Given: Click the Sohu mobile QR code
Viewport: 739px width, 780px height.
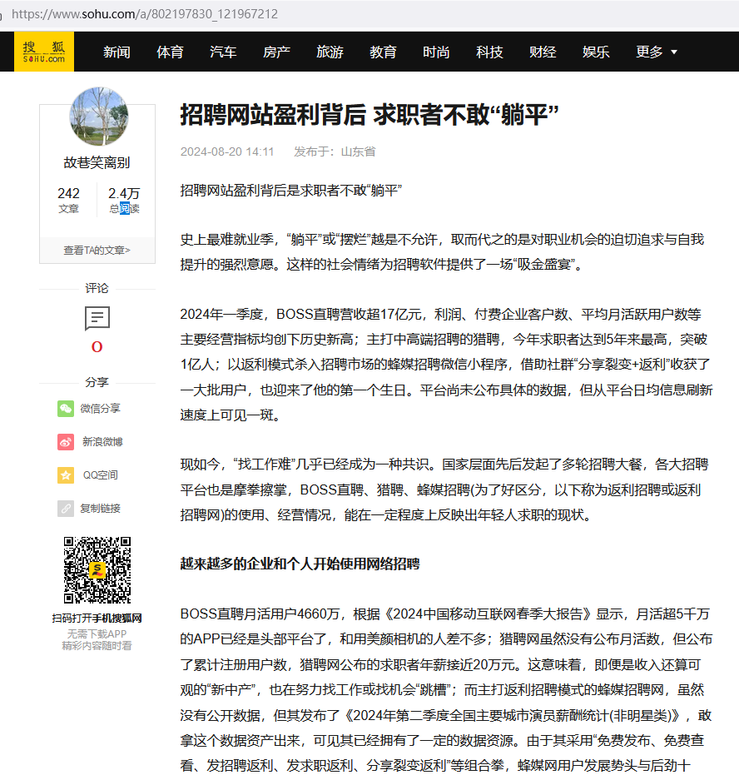Looking at the screenshot, I should pyautogui.click(x=97, y=570).
